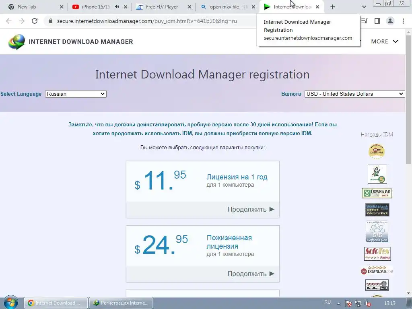Viewport: 412px width, 309px height.
Task: Close the iPhone 15 YouTube tab
Action: pyautogui.click(x=126, y=7)
